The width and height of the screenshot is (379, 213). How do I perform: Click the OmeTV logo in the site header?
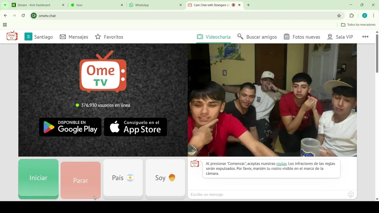[x=12, y=36]
